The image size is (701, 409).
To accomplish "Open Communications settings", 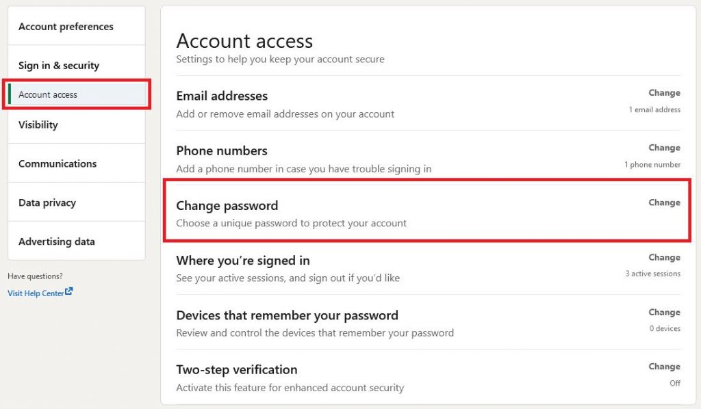I will tap(58, 163).
